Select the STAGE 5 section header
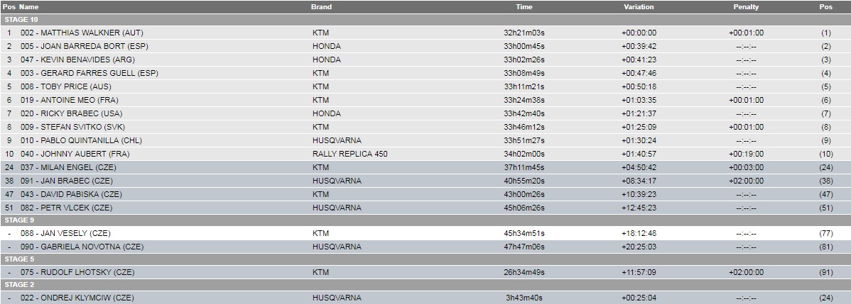The width and height of the screenshot is (851, 304). (x=19, y=259)
